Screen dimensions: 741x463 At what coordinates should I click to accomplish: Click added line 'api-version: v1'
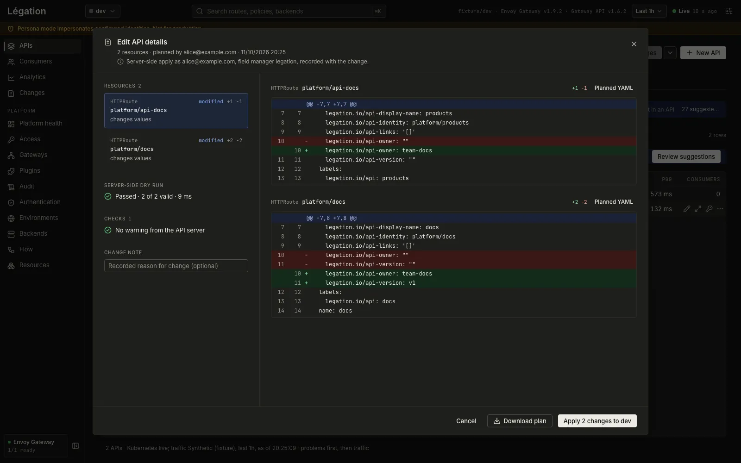pyautogui.click(x=454, y=283)
